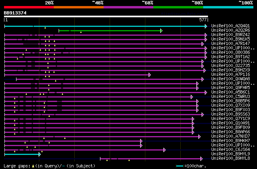
Task: Click the cyan ~100% legend segment
Action: [x=228, y=7]
